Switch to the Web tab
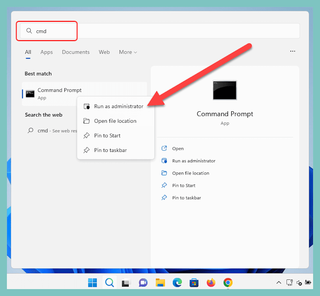Viewport: 320px width, 296px height. click(x=104, y=52)
